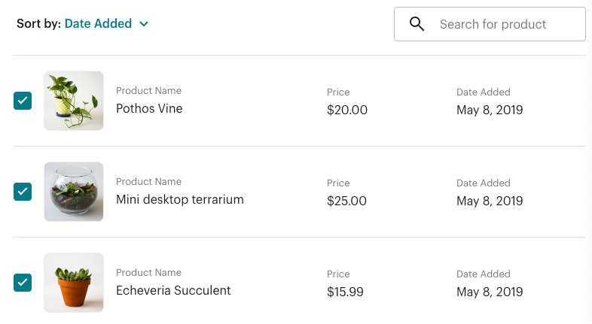Screen dimensions: 592x324
Task: Toggle the Echeveria Succulent checkbox
Action: (x=23, y=283)
